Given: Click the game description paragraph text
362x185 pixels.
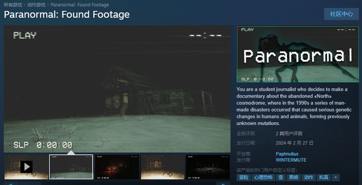Looking at the screenshot, I should pyautogui.click(x=294, y=106).
